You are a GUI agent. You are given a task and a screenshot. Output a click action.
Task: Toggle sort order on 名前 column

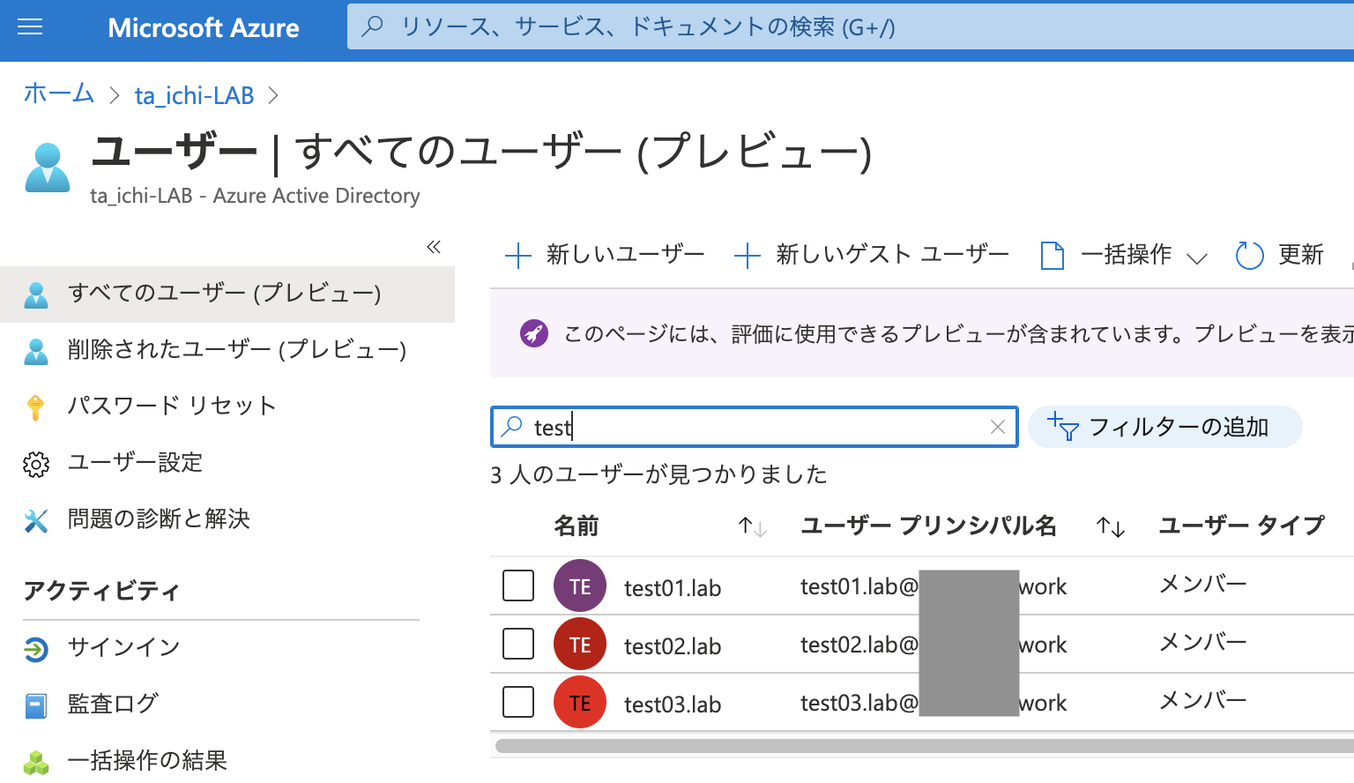click(x=751, y=526)
